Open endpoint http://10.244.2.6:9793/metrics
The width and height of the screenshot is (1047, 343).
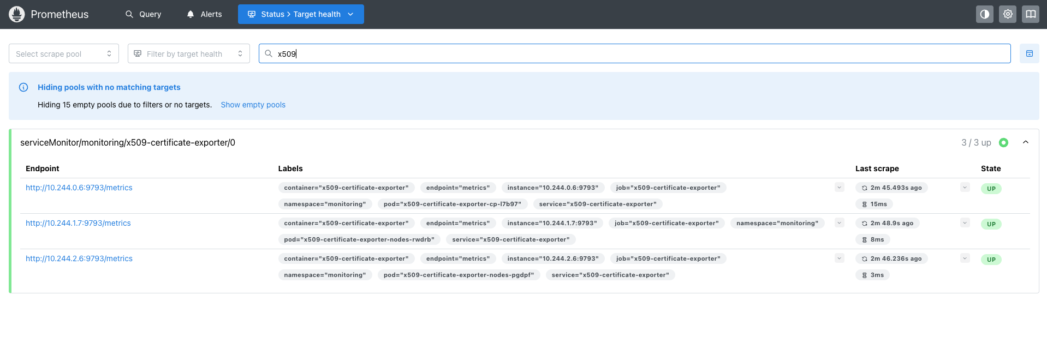coord(79,258)
